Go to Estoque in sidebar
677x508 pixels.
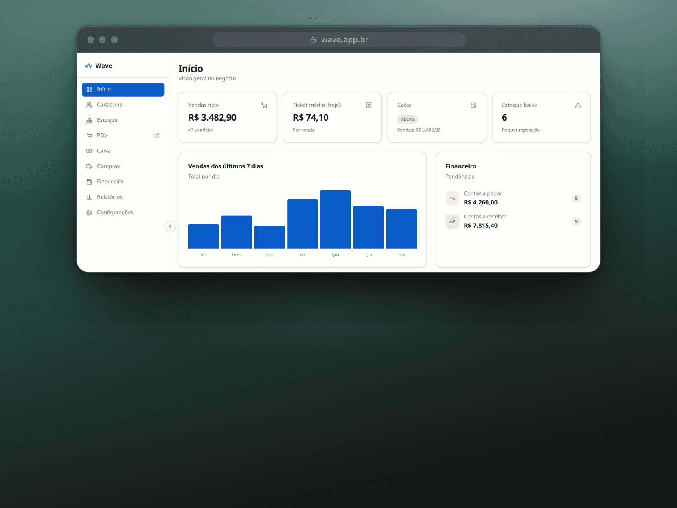(123, 120)
